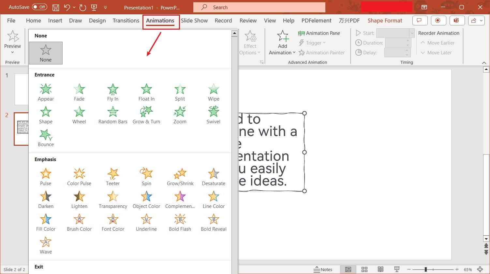The height and width of the screenshot is (274, 490).
Task: Apply Object Color emphasis effect
Action: pyautogui.click(x=146, y=200)
